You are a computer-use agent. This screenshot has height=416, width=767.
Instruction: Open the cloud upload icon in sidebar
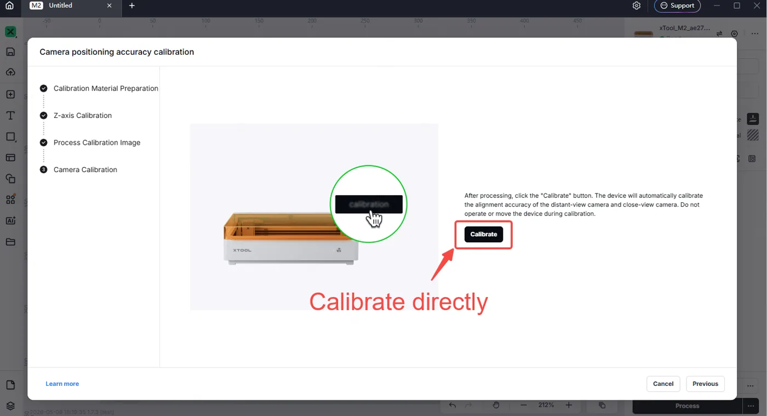point(10,72)
